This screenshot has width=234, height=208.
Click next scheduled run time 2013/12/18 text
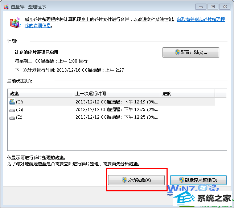(69, 70)
